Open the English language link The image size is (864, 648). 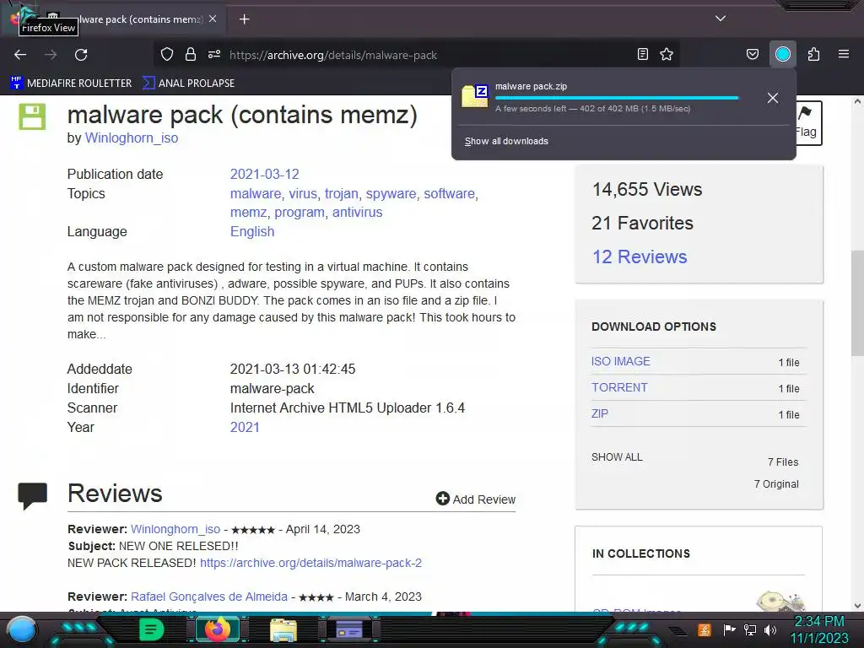click(x=252, y=231)
